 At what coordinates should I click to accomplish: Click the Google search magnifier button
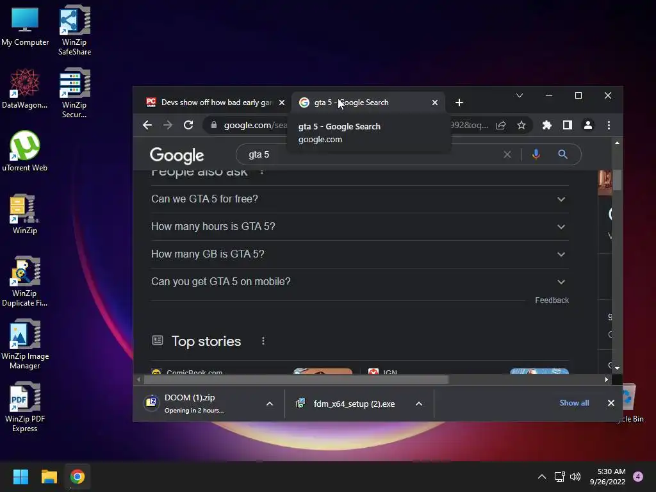click(562, 154)
